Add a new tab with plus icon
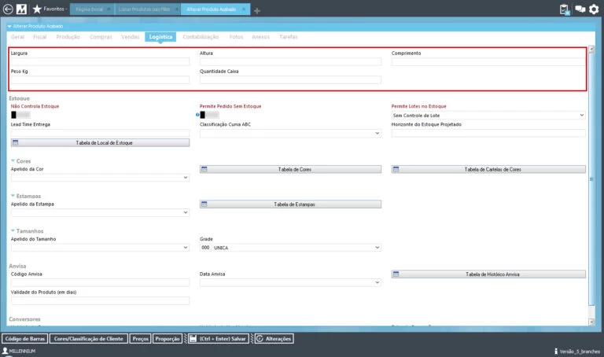 [257, 10]
